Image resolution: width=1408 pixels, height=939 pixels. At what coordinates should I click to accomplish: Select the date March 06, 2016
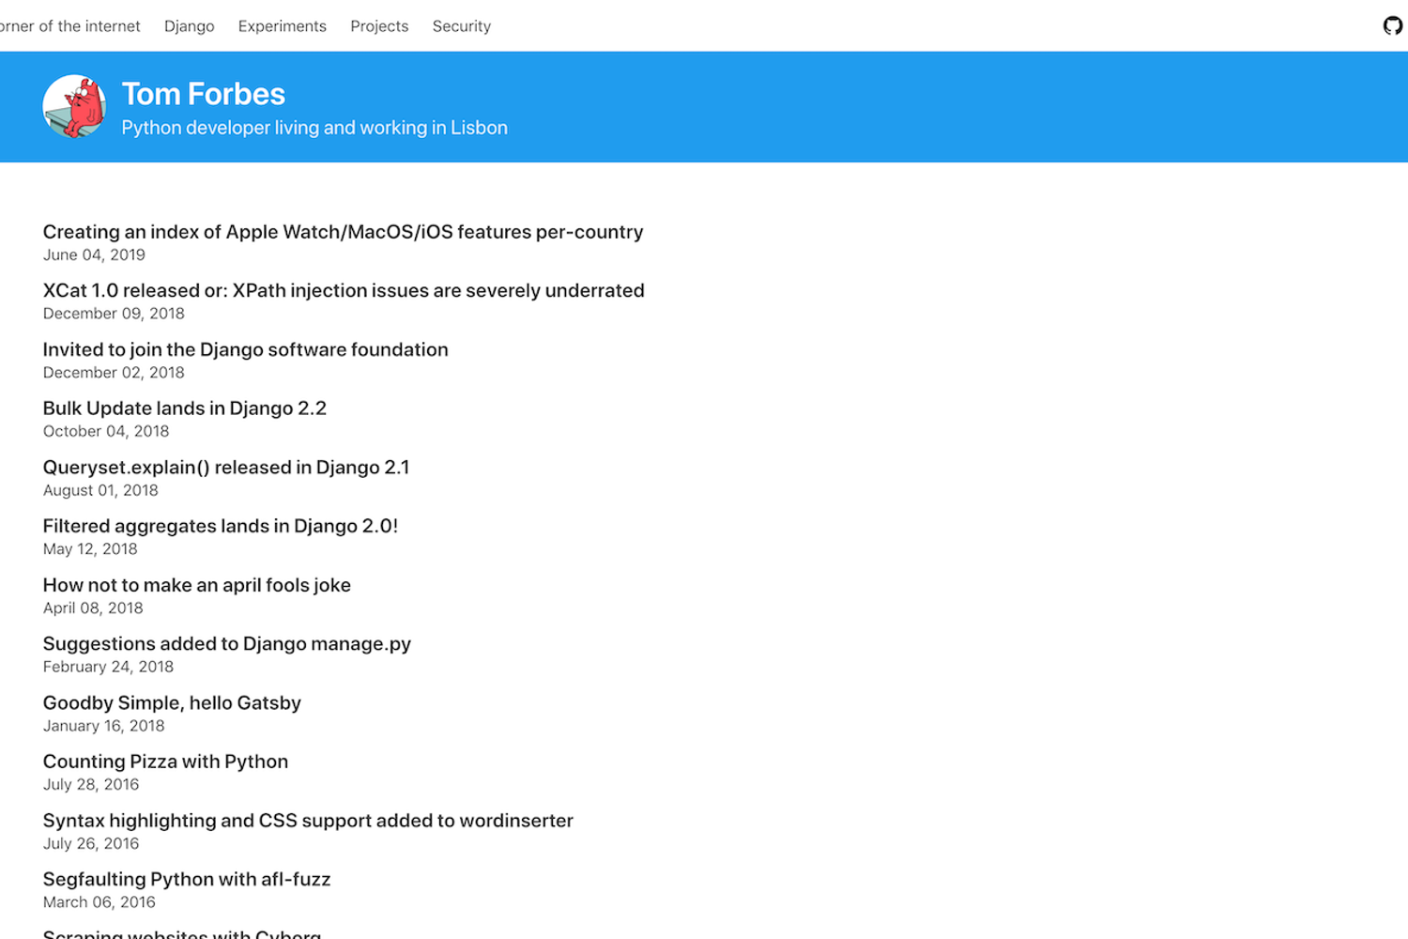tap(99, 902)
